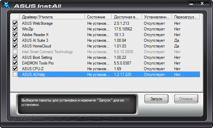Click version 5.0.10.2808 cell

(x=123, y=52)
